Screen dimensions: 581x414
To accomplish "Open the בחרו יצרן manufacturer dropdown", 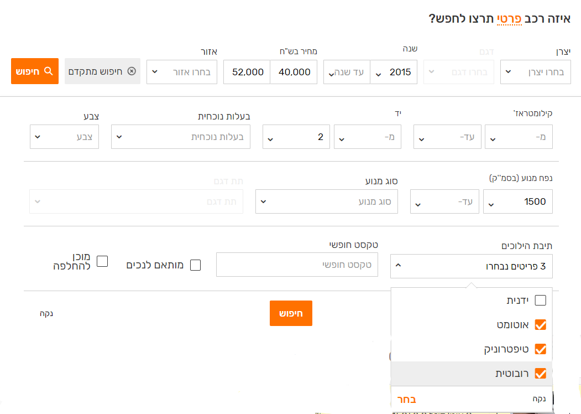I will [536, 72].
